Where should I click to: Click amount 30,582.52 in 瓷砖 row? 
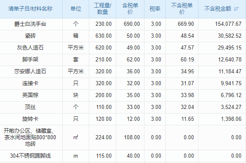230,36
